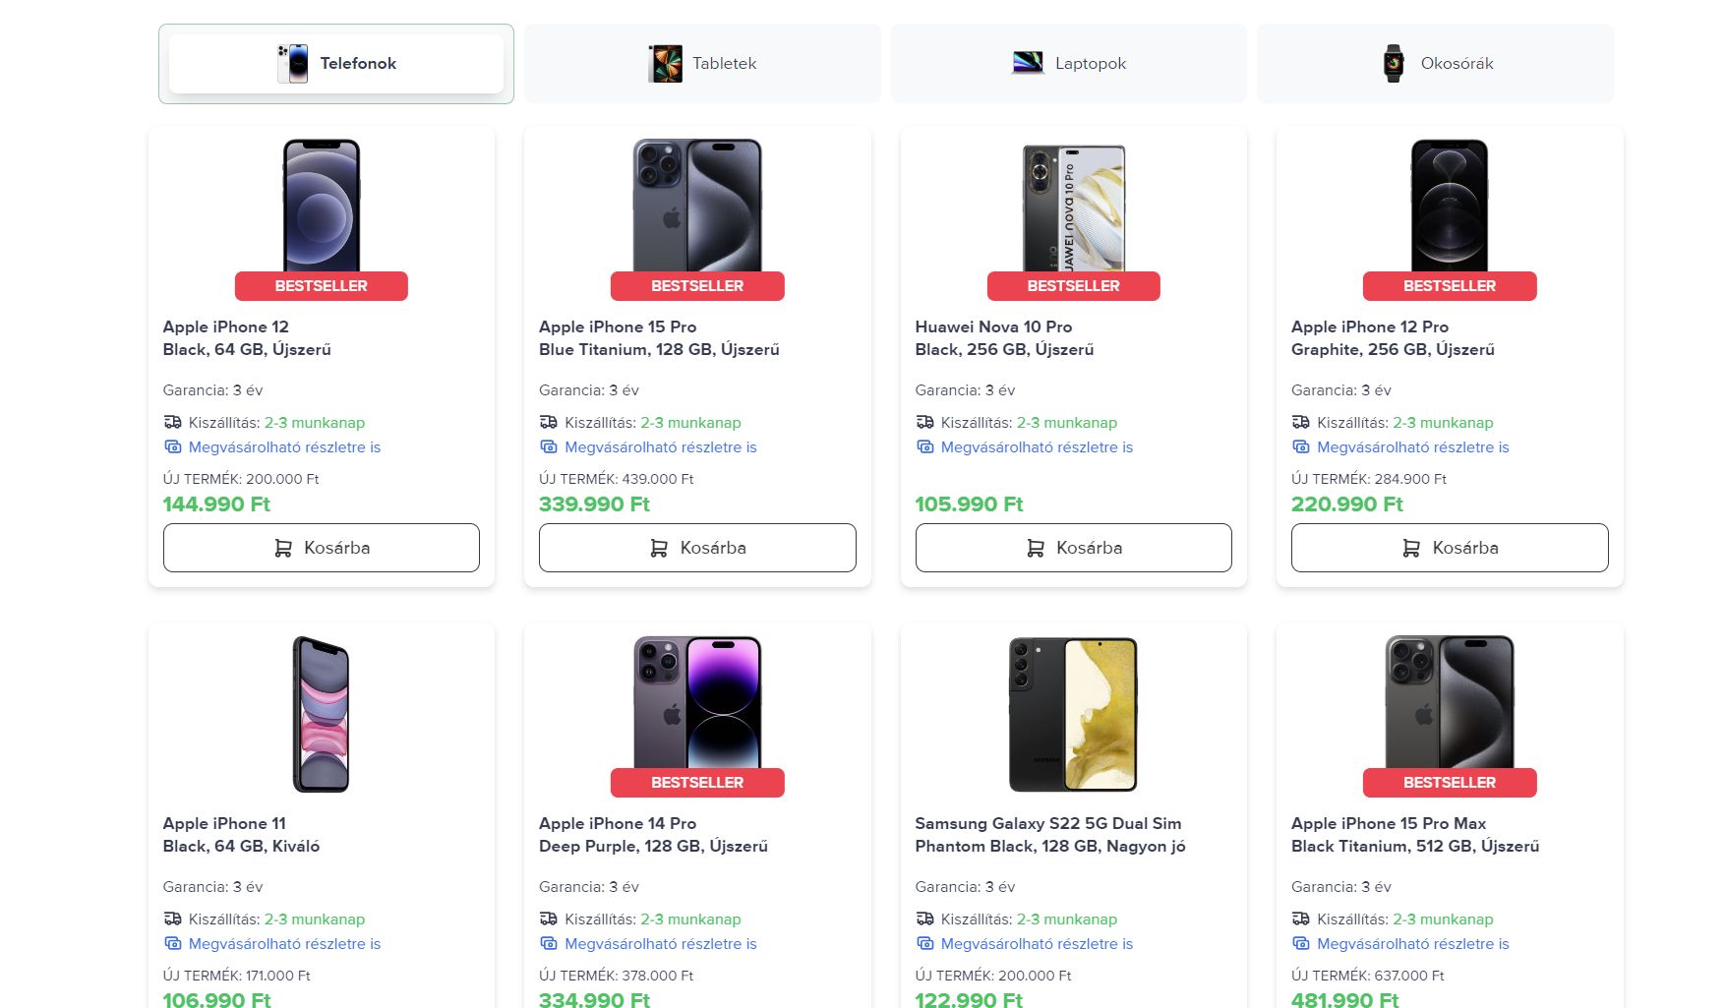Open the Apple iPhone 12 product image

click(322, 206)
